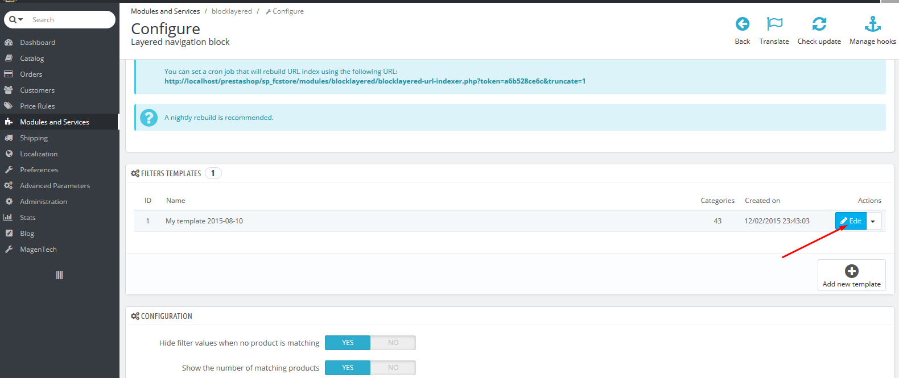Image resolution: width=899 pixels, height=378 pixels.
Task: Collapse sidebar using the bars icon
Action: pos(59,275)
